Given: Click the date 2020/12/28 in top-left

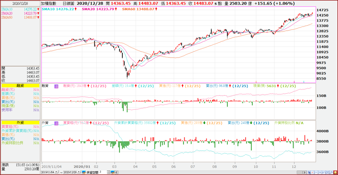Looking at the screenshot, I should (x=20, y=3).
